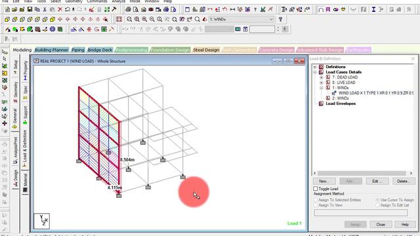Viewport: 420px width, 236px height.
Task: Click the arch shape icon in top toolbar
Action: [x=321, y=10]
